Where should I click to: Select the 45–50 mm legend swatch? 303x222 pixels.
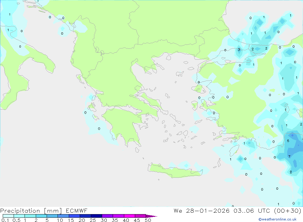(140, 216)
